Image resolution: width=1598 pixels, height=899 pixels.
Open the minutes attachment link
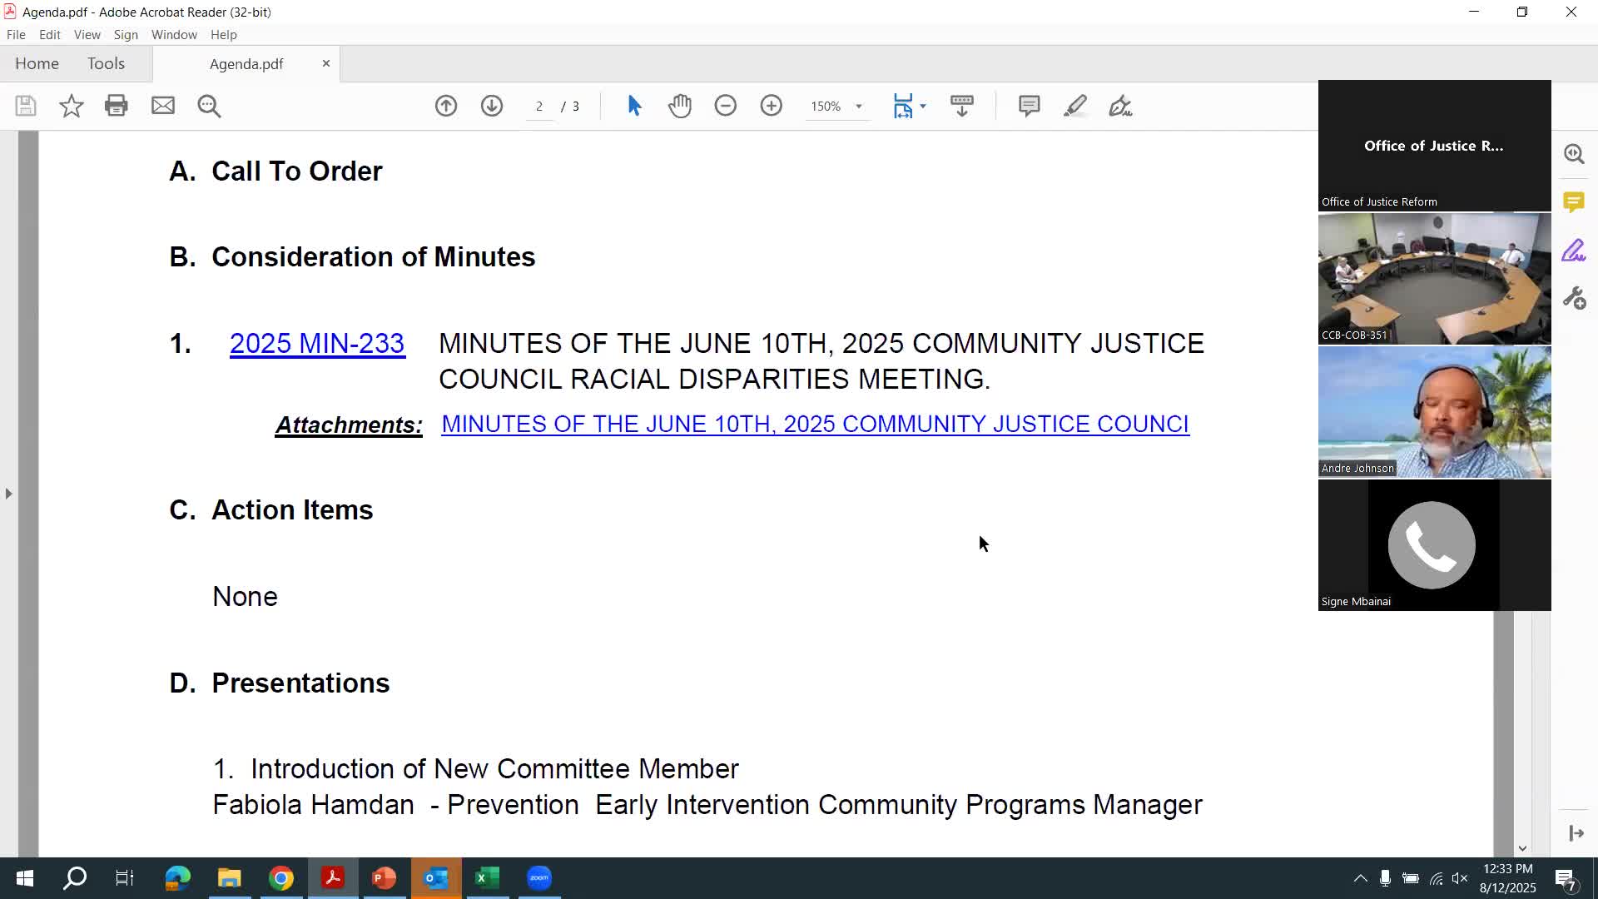[815, 425]
